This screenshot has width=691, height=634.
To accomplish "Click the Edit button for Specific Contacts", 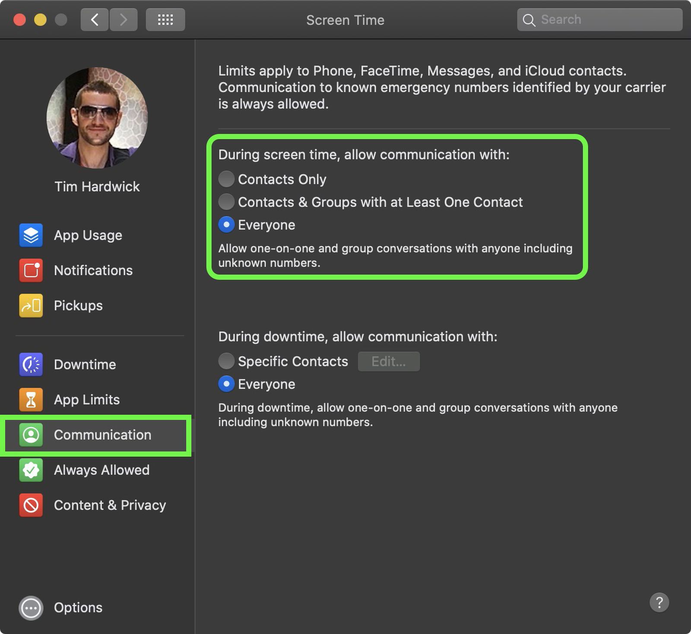I will pos(388,361).
